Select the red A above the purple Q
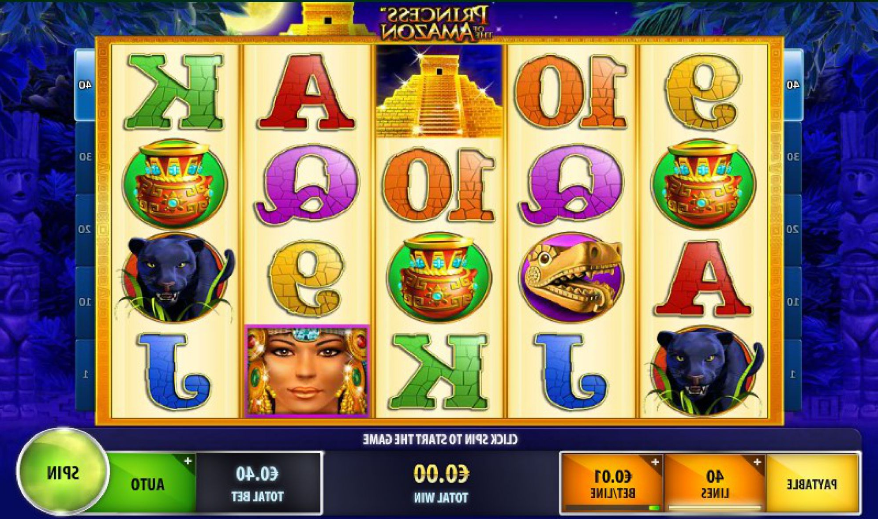Screen dimensions: 878x519 (307, 93)
